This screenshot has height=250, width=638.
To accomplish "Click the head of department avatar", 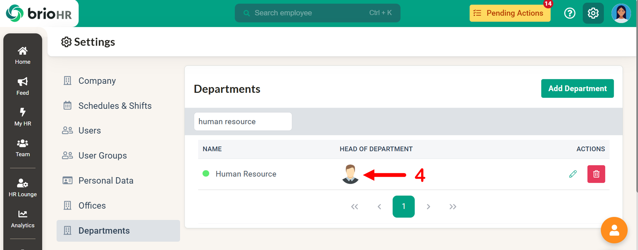I will coord(350,174).
